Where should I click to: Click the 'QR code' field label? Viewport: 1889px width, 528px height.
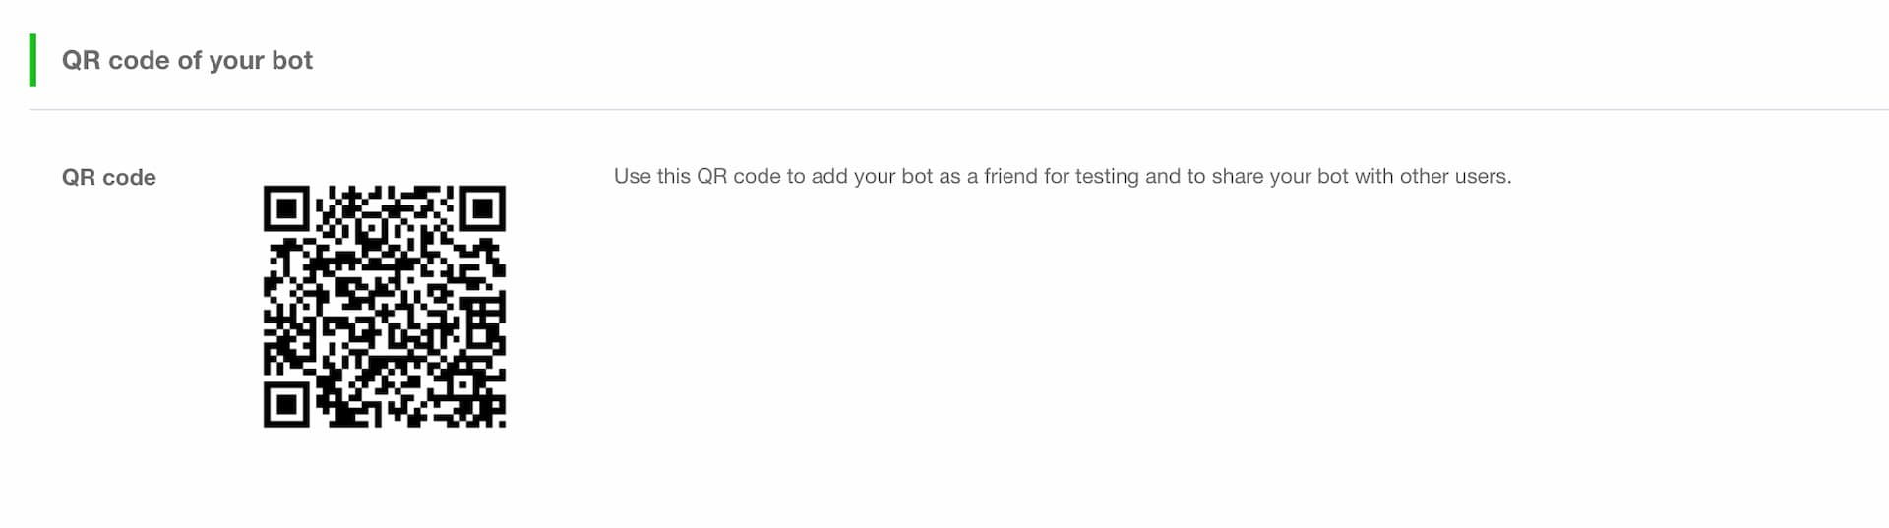(109, 178)
